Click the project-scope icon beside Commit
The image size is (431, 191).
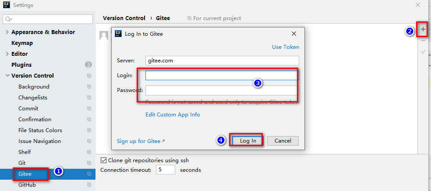[89, 109]
